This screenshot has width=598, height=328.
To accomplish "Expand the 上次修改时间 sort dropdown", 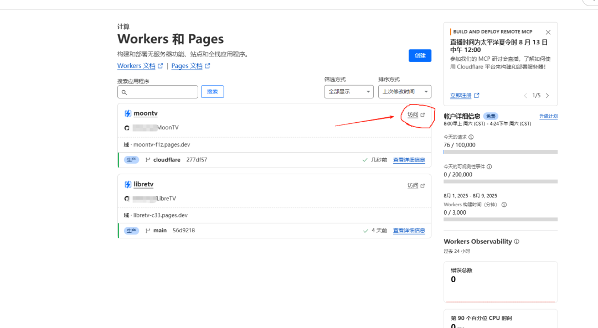I will (x=404, y=92).
